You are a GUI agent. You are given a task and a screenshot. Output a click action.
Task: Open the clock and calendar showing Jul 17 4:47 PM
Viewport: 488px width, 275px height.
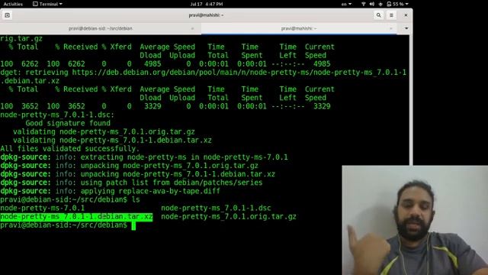pos(207,4)
